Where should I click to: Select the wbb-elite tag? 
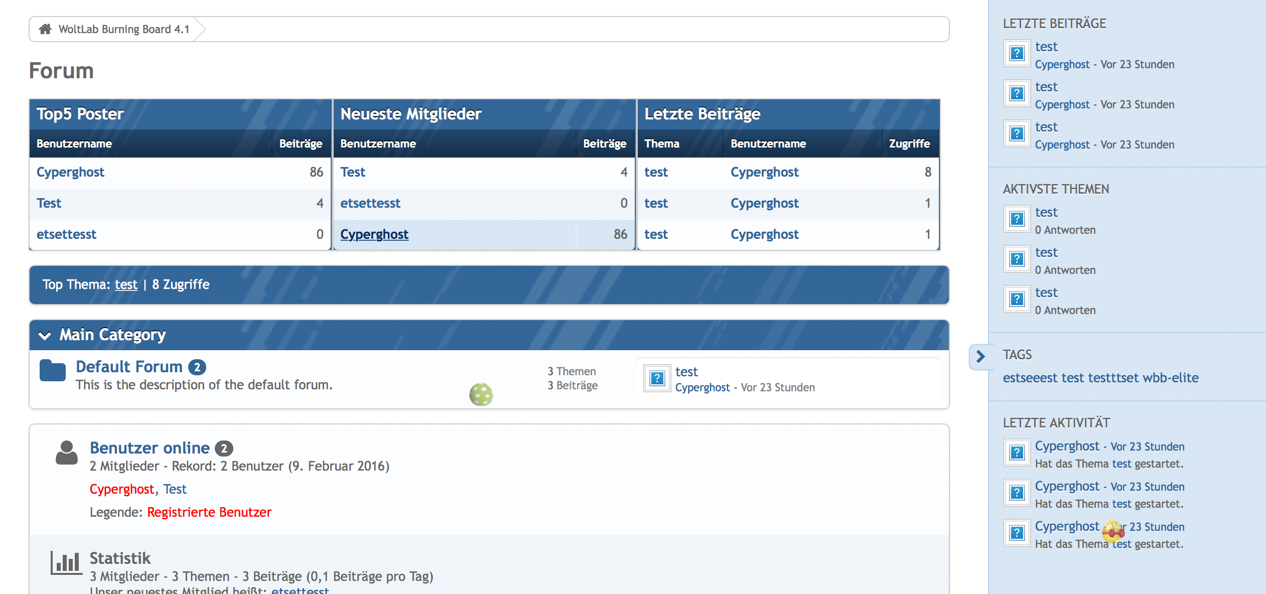pyautogui.click(x=1170, y=378)
